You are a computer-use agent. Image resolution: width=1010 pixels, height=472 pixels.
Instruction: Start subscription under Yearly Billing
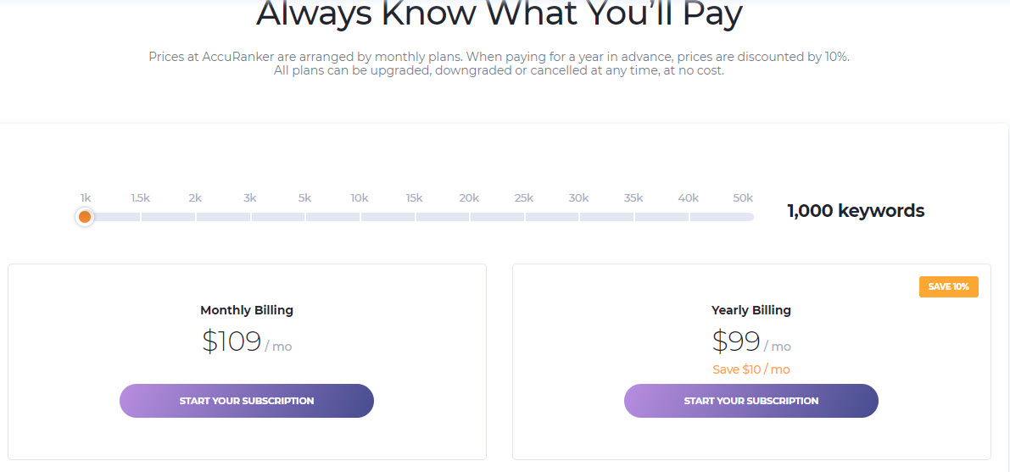point(751,401)
